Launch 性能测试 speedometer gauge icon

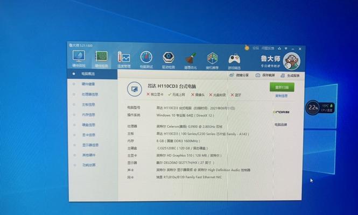point(146,57)
